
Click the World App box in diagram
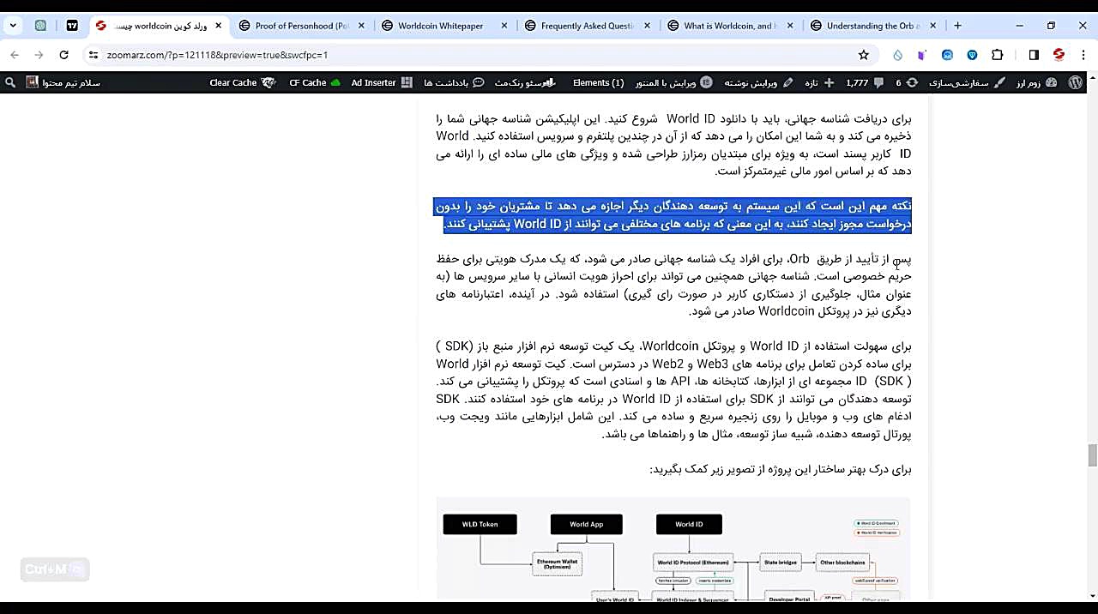(x=586, y=524)
